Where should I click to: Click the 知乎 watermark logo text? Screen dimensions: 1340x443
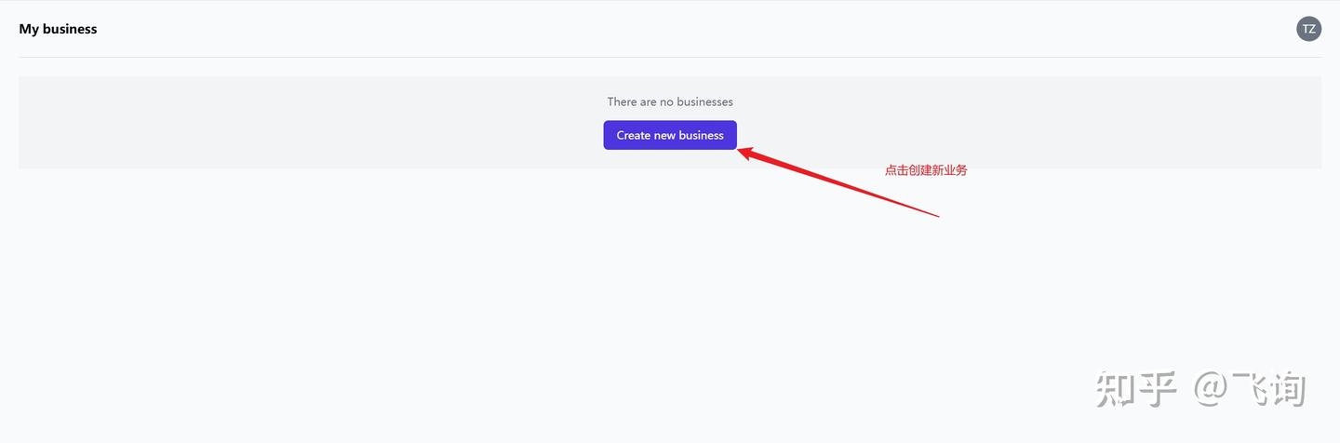click(1136, 389)
